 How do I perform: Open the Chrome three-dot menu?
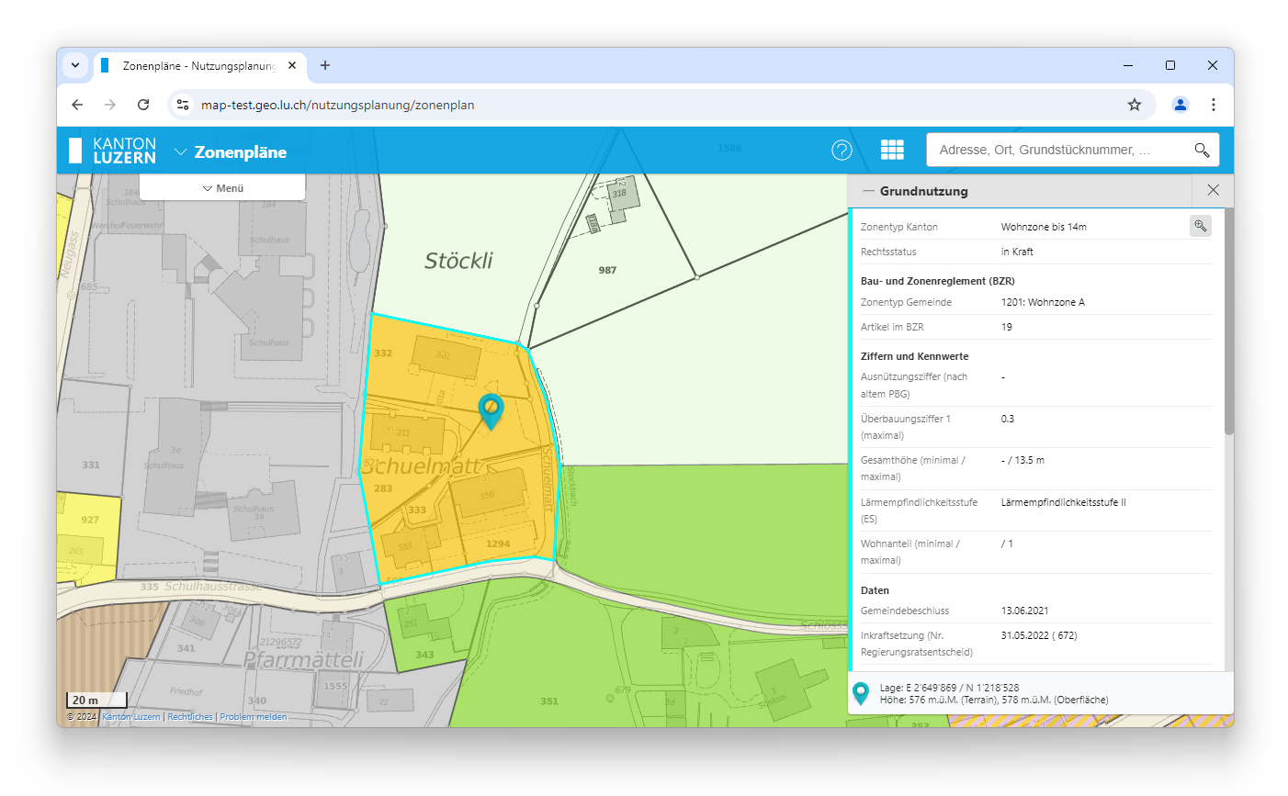[1214, 105]
